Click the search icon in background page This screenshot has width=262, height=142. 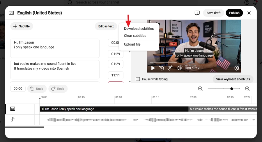point(70,2)
